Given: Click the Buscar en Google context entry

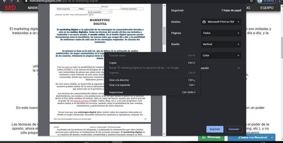Looking at the screenshot, I should click(x=152, y=68).
